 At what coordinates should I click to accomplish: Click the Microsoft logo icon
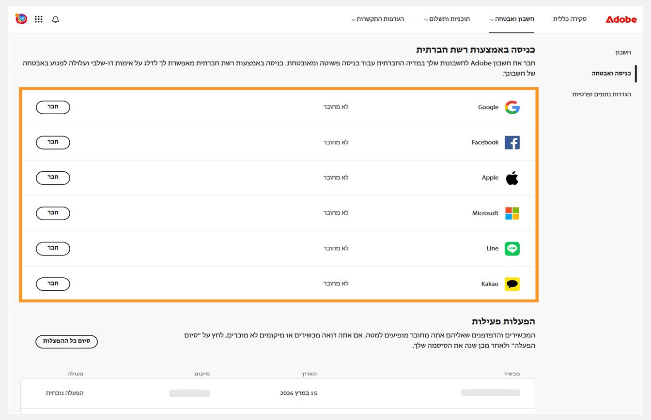click(512, 213)
